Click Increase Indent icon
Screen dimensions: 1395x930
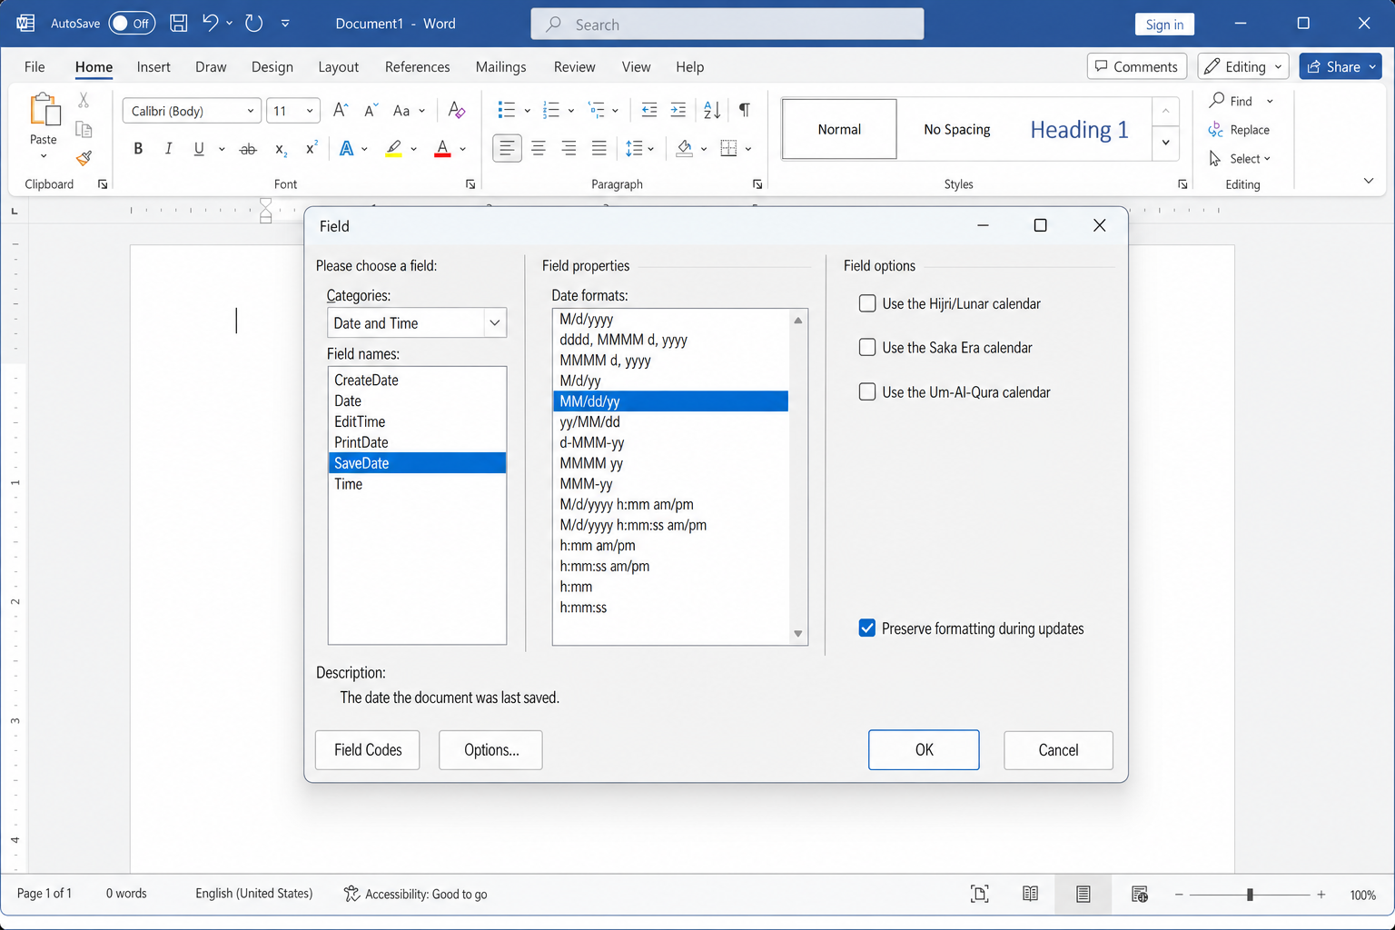tap(678, 111)
